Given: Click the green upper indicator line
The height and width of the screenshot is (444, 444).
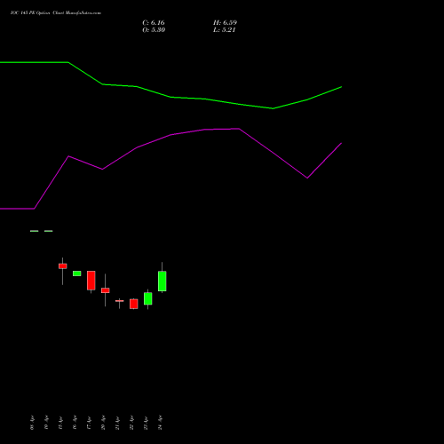Looking at the screenshot, I should tap(170, 97).
